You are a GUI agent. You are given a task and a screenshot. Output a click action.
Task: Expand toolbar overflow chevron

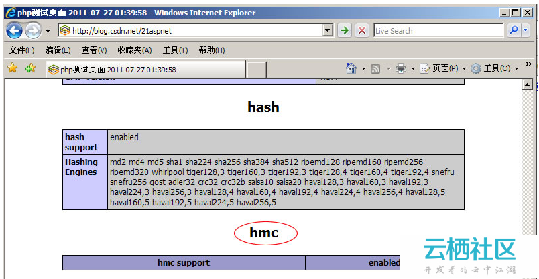pyautogui.click(x=529, y=64)
